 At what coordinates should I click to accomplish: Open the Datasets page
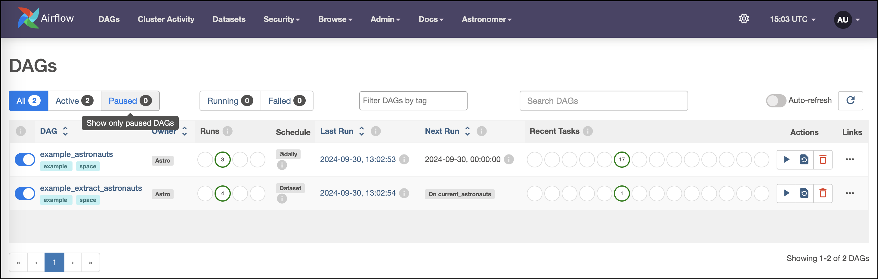coord(229,19)
